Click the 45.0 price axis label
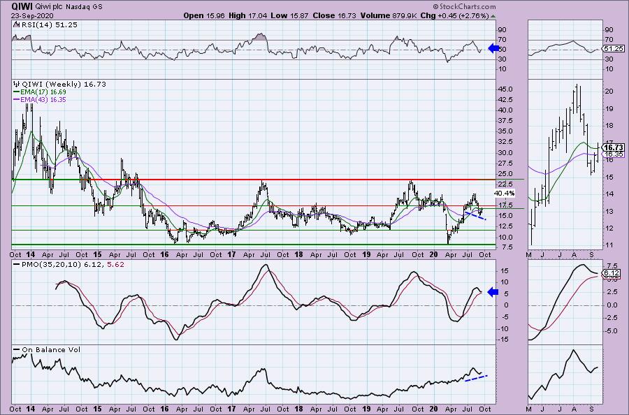 (x=505, y=89)
